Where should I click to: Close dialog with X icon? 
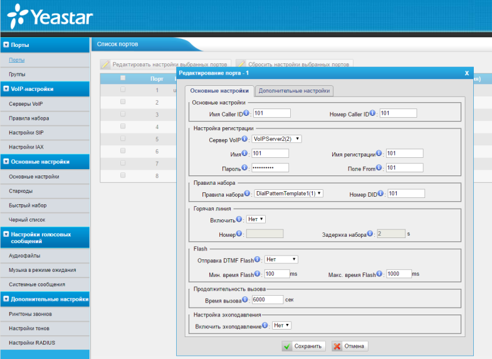467,73
